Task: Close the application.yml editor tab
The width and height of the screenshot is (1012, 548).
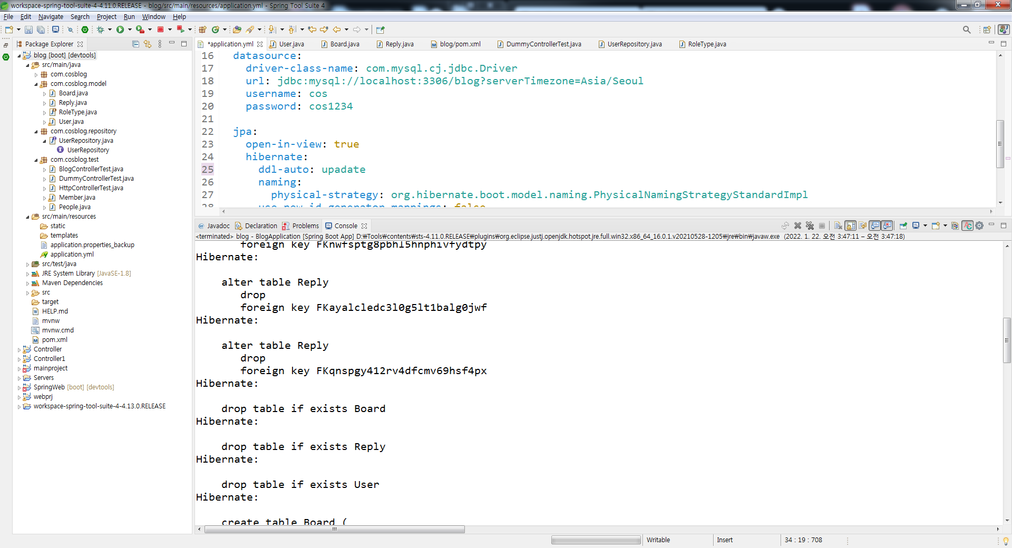Action: tap(260, 44)
